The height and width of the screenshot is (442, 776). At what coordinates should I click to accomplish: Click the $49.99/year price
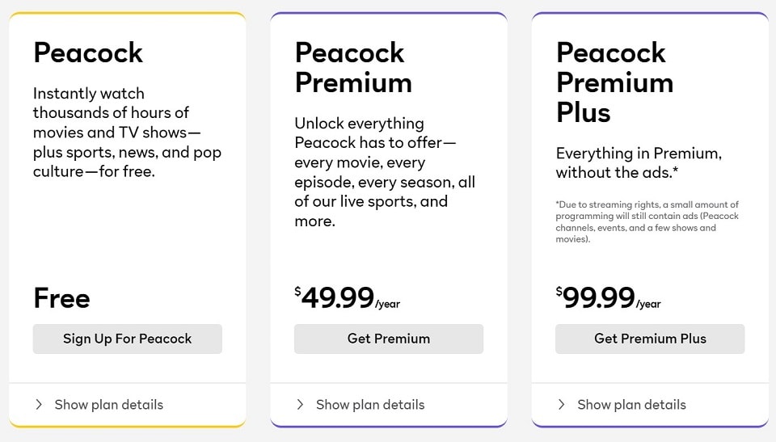click(348, 298)
